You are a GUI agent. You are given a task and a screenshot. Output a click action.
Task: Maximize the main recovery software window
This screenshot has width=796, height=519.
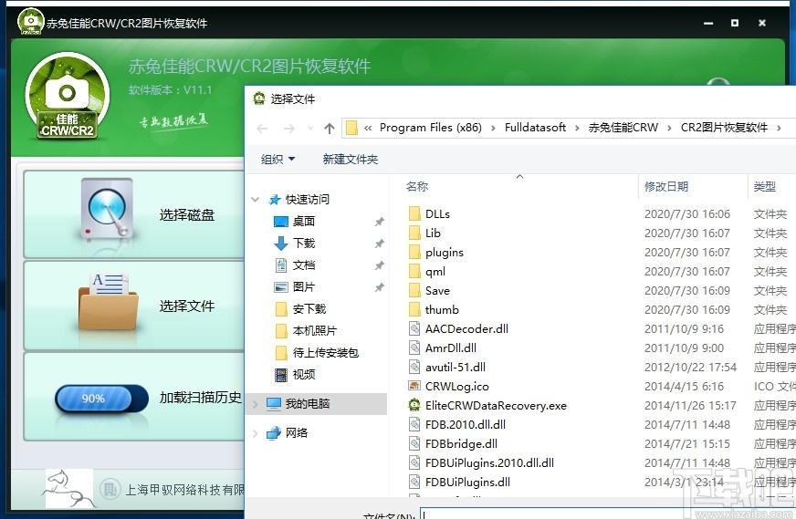tap(735, 23)
